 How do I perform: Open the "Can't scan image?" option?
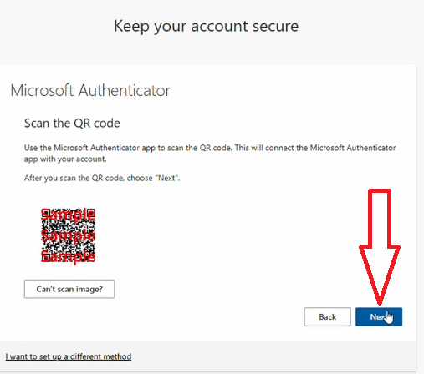click(x=69, y=289)
